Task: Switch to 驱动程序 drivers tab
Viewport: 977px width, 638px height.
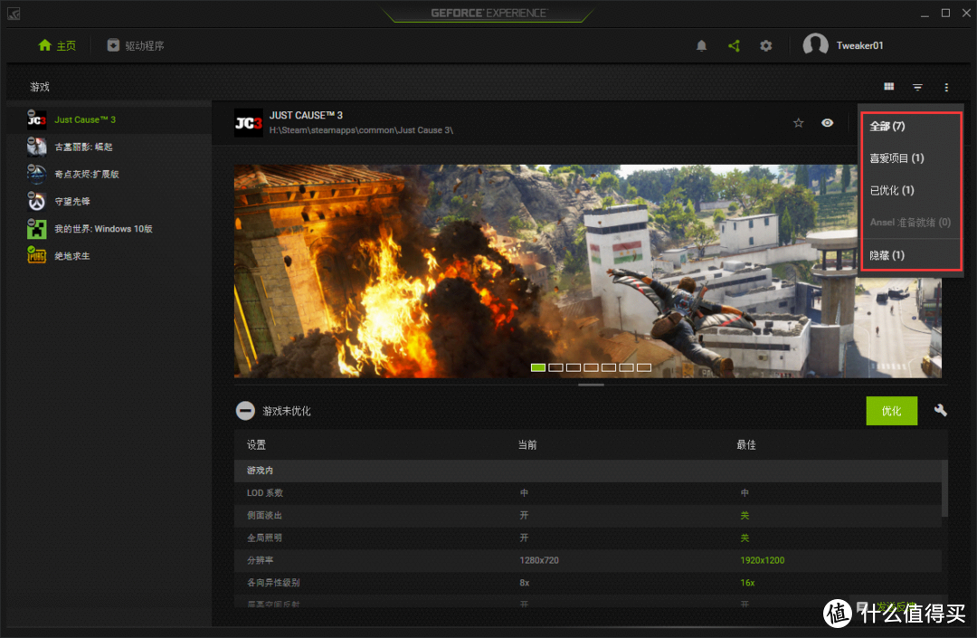Action: tap(136, 45)
